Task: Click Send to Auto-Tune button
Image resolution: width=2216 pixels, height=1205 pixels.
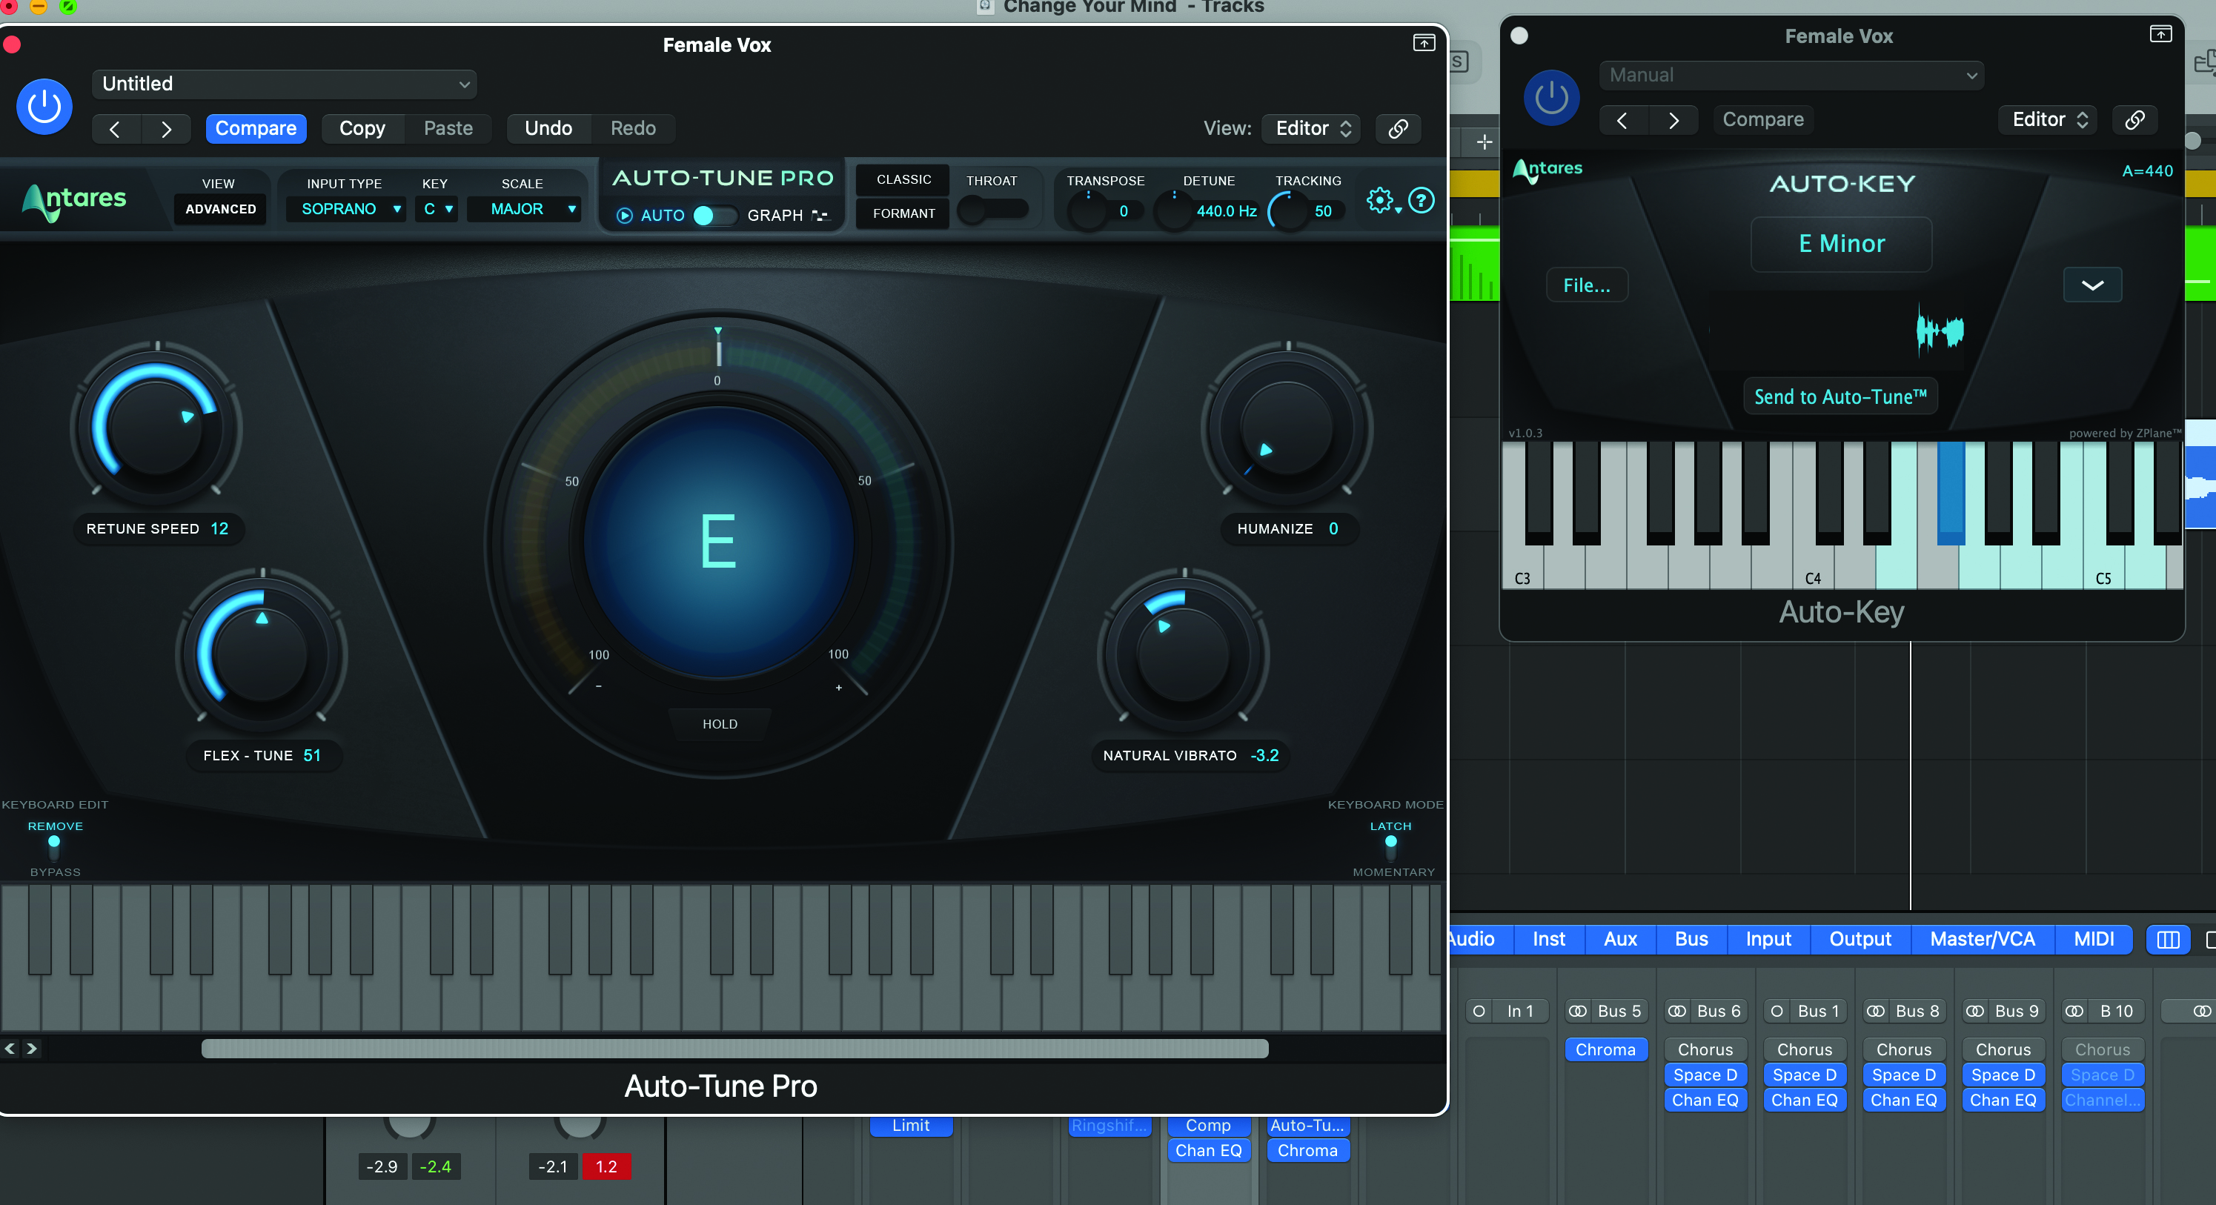Action: click(x=1840, y=396)
